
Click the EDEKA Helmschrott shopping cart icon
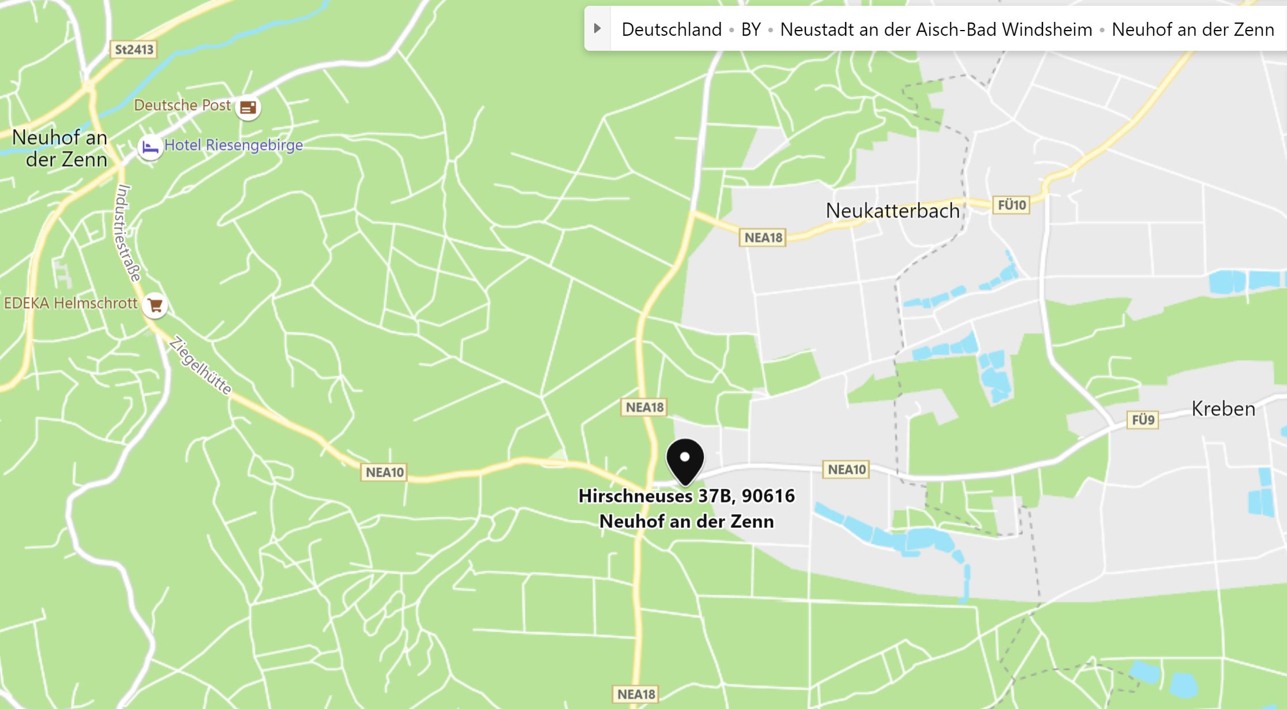[x=155, y=305]
